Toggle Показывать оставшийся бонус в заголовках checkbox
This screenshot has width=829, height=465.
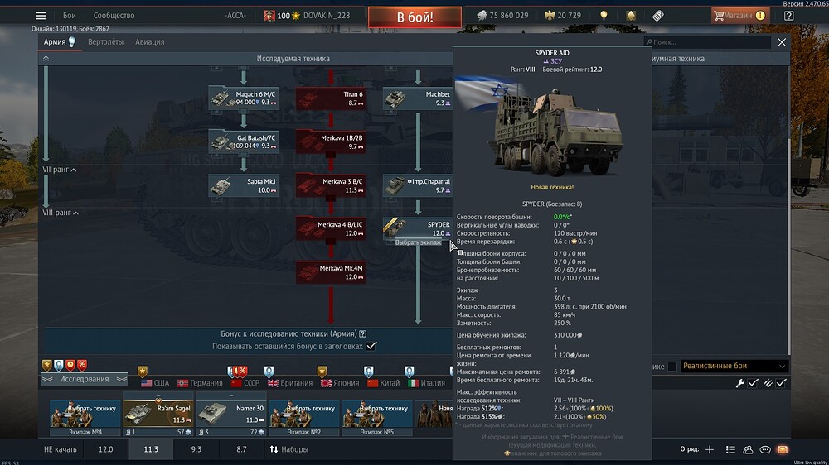click(x=371, y=346)
